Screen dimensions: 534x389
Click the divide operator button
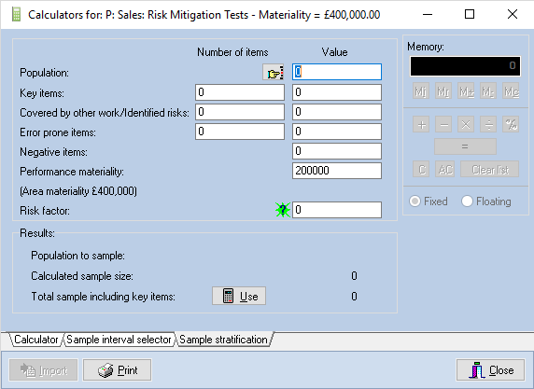488,125
